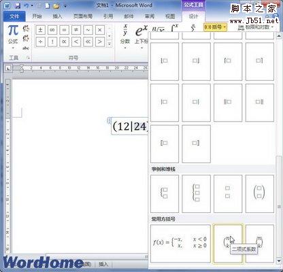
Task: Choose the left single vertical bar template
Action: [x=165, y=103]
